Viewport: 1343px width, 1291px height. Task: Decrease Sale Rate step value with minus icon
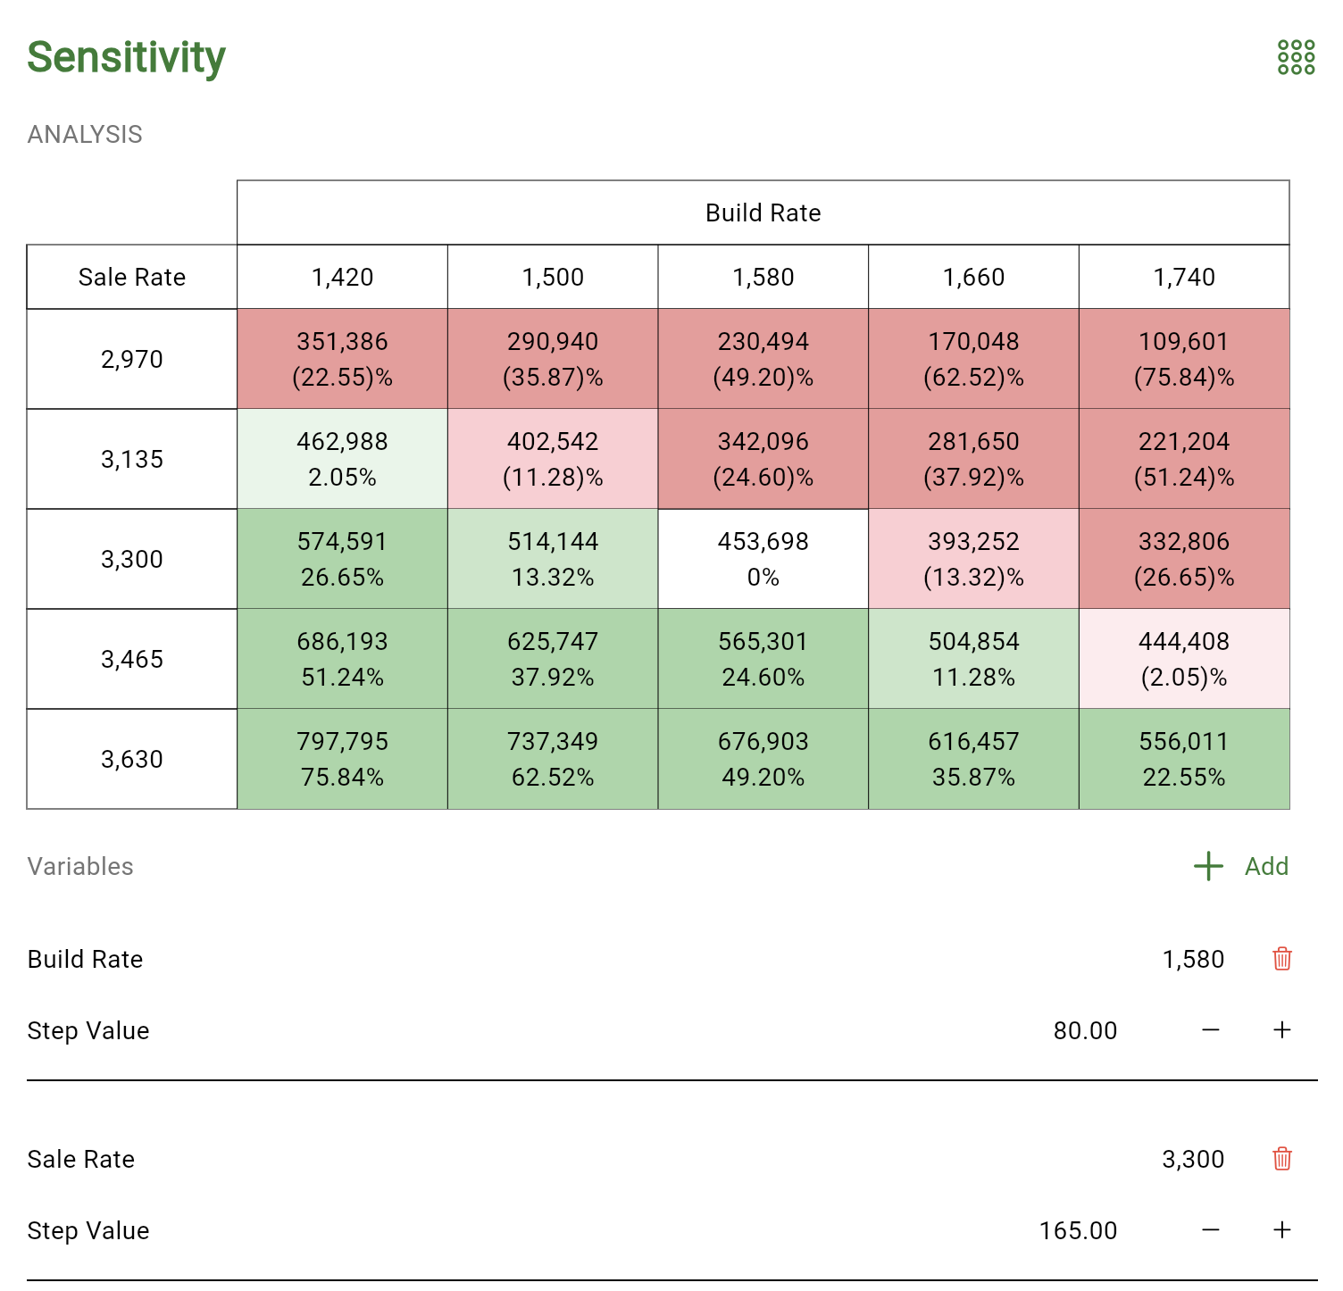click(x=1210, y=1230)
